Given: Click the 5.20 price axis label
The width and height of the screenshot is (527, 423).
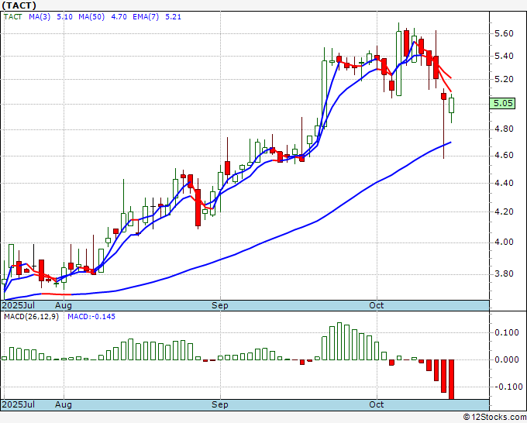Looking at the screenshot, I should click(x=504, y=79).
